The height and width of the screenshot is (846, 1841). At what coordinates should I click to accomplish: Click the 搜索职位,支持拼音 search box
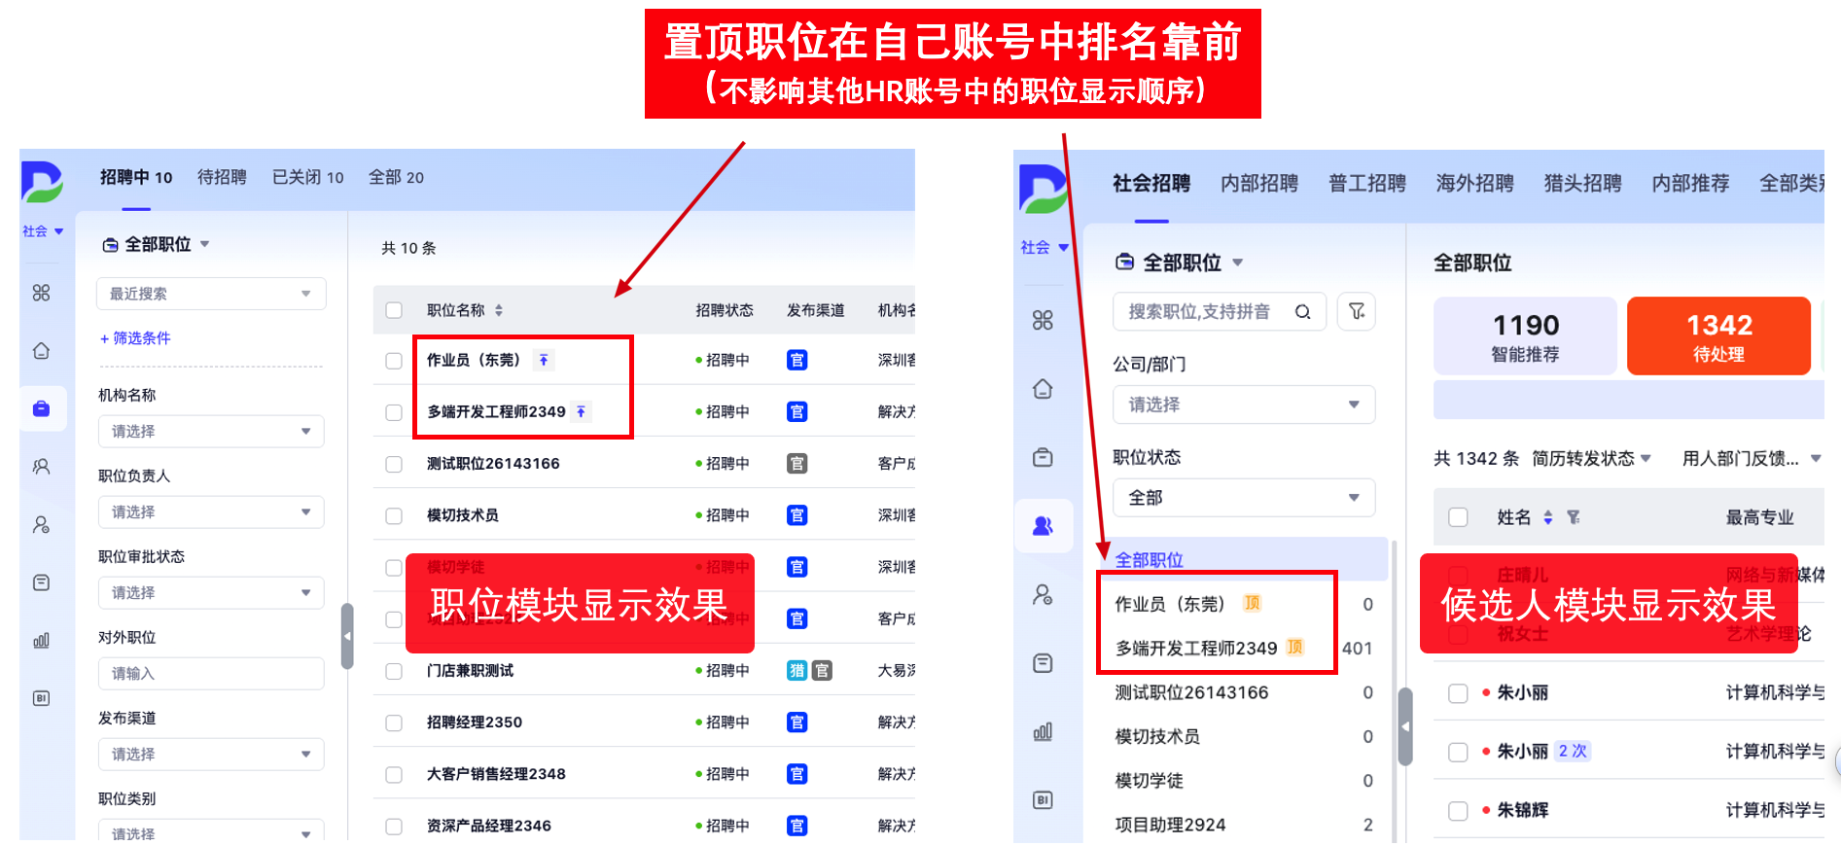[1220, 311]
